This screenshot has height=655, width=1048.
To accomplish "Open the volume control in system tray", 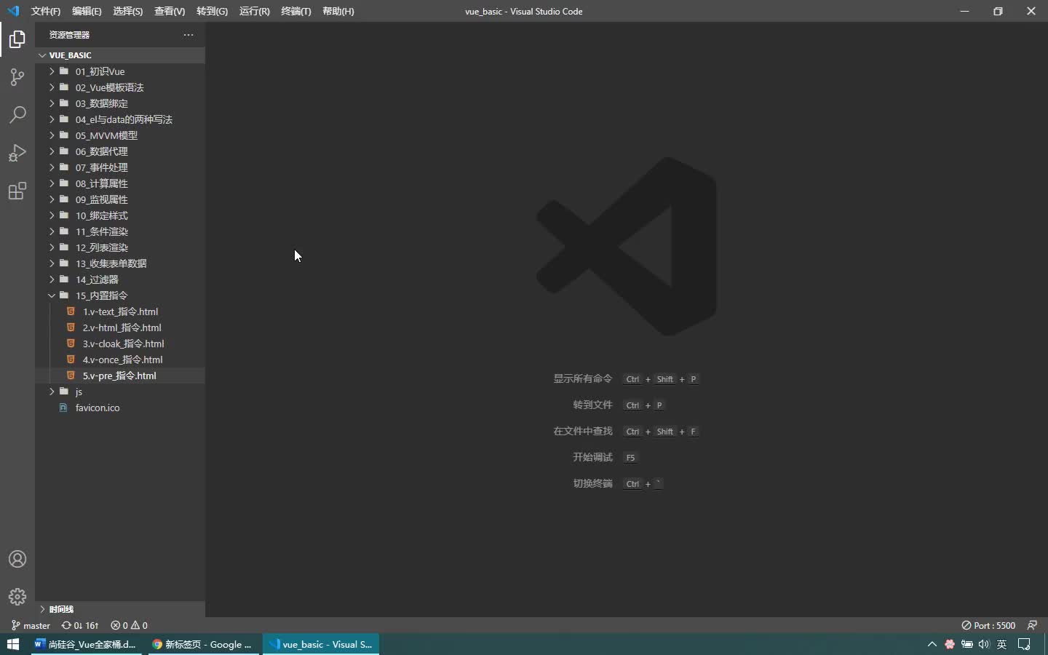I will point(984,644).
